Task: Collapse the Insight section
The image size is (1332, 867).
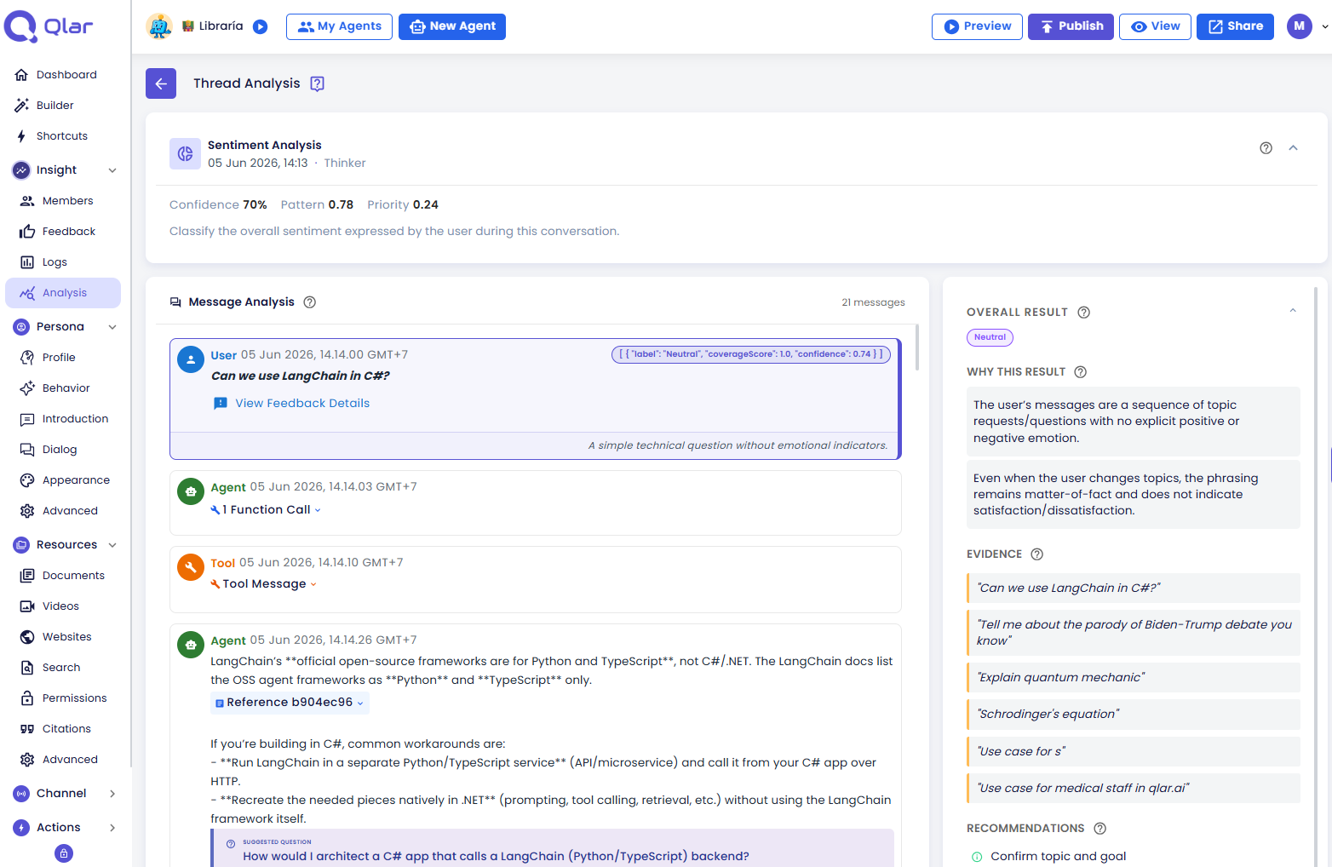Action: click(x=112, y=170)
